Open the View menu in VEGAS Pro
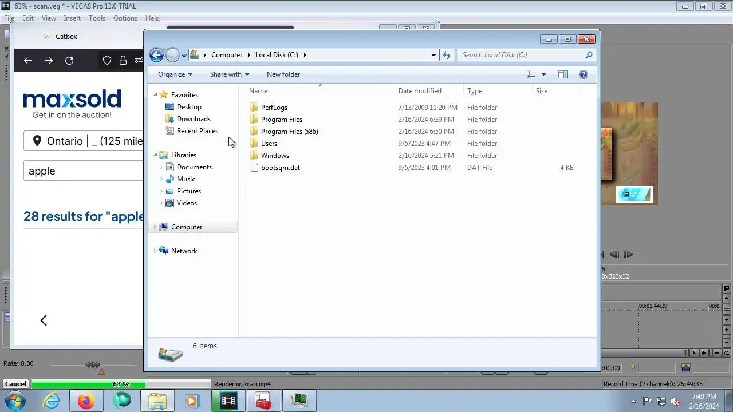This screenshot has width=733, height=412. click(x=49, y=18)
